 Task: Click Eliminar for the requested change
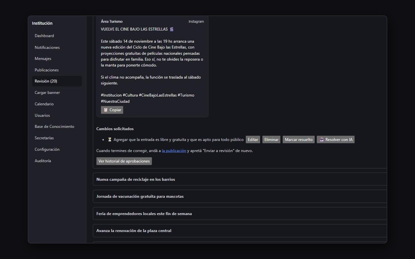(271, 140)
